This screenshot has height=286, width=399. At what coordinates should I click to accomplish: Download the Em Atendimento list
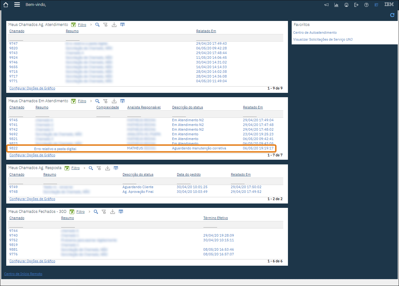click(x=114, y=101)
